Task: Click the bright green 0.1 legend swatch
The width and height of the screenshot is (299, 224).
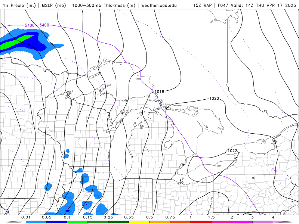Action: click(x=77, y=222)
